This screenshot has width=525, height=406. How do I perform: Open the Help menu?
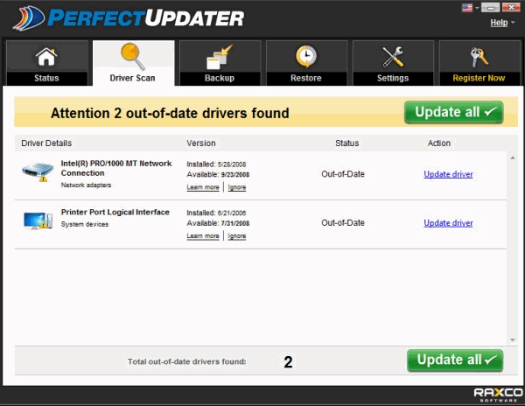coord(499,23)
